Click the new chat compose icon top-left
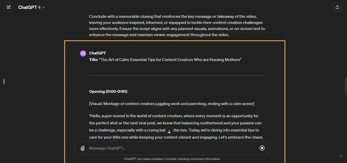347x163 pixels. (x=9, y=7)
